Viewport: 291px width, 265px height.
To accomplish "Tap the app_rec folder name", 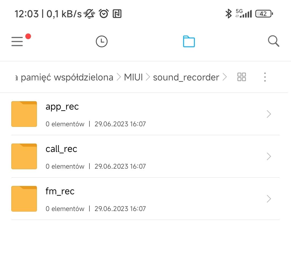I will click(x=62, y=107).
